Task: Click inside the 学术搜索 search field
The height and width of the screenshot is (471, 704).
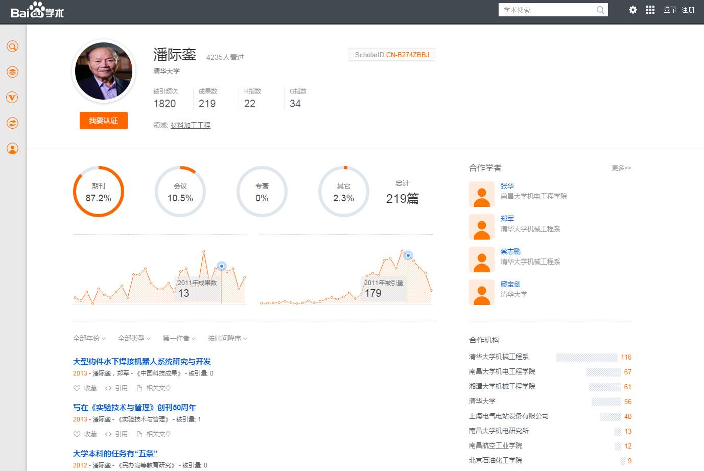Action: coord(547,10)
